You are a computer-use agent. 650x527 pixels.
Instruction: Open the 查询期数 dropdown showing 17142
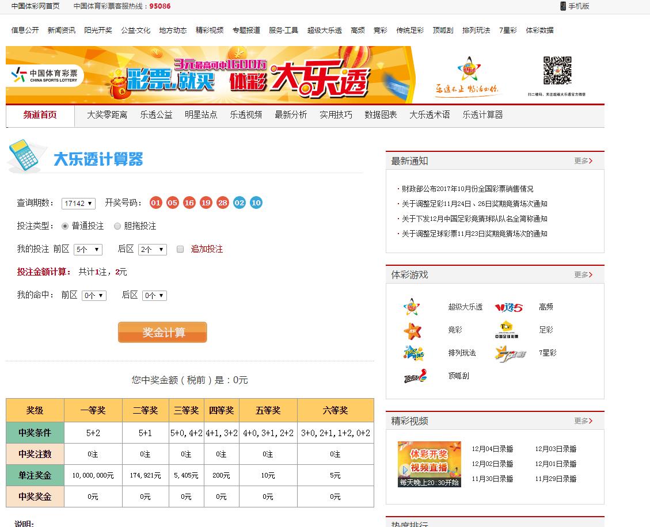[78, 203]
